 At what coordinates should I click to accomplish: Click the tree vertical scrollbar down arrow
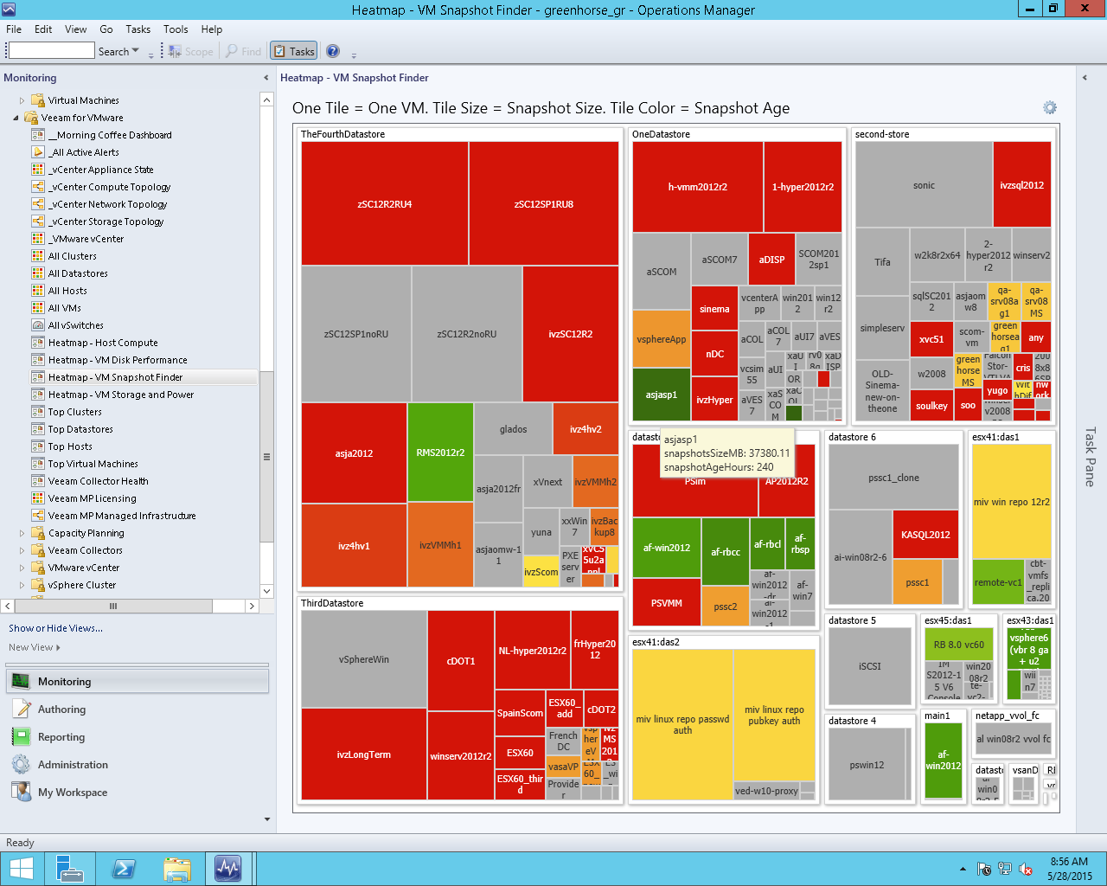266,591
